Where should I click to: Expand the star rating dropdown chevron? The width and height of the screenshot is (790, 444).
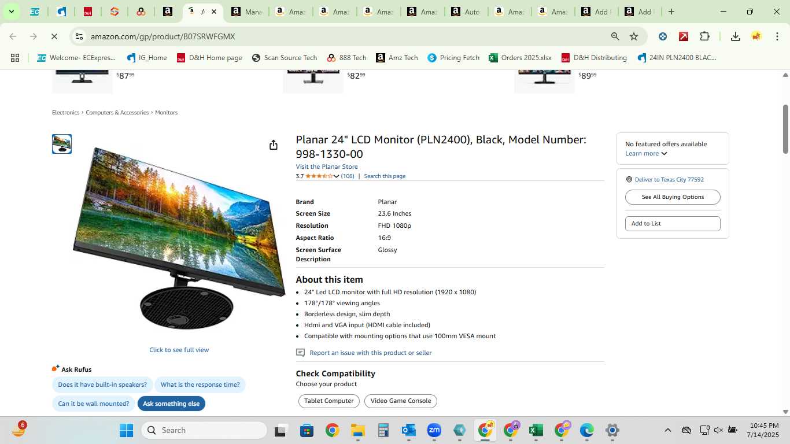pyautogui.click(x=337, y=176)
